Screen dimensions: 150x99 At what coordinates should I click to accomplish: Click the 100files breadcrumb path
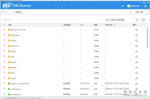18,12
